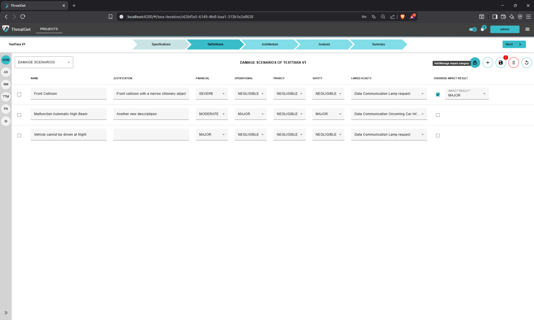
Task: Open the notifications bell icon
Action: click(x=482, y=29)
